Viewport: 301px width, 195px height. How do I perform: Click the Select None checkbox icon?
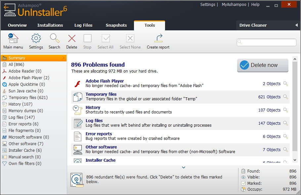tap(130, 39)
